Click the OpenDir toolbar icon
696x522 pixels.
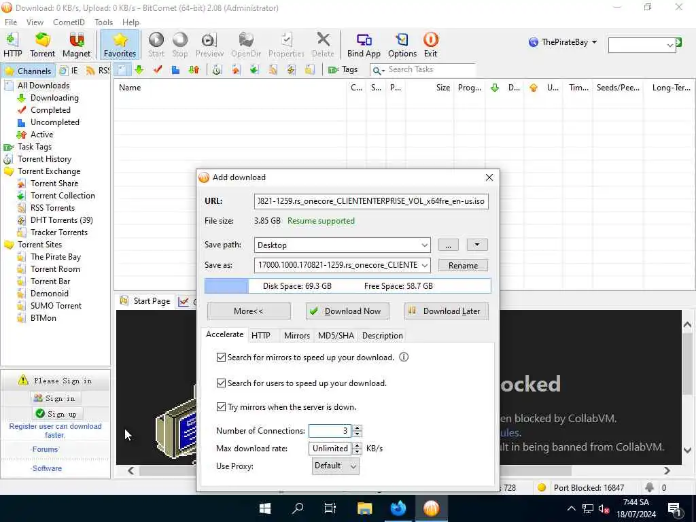point(246,44)
